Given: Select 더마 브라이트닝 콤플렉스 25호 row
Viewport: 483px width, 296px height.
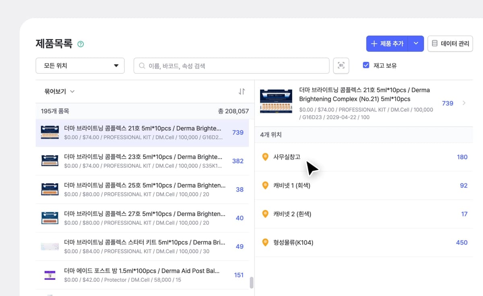Looking at the screenshot, I should pyautogui.click(x=142, y=189).
